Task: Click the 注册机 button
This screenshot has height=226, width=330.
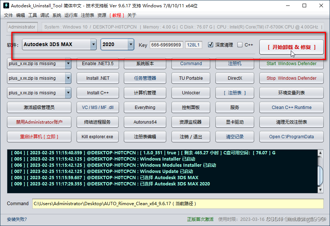Action: coord(235,64)
